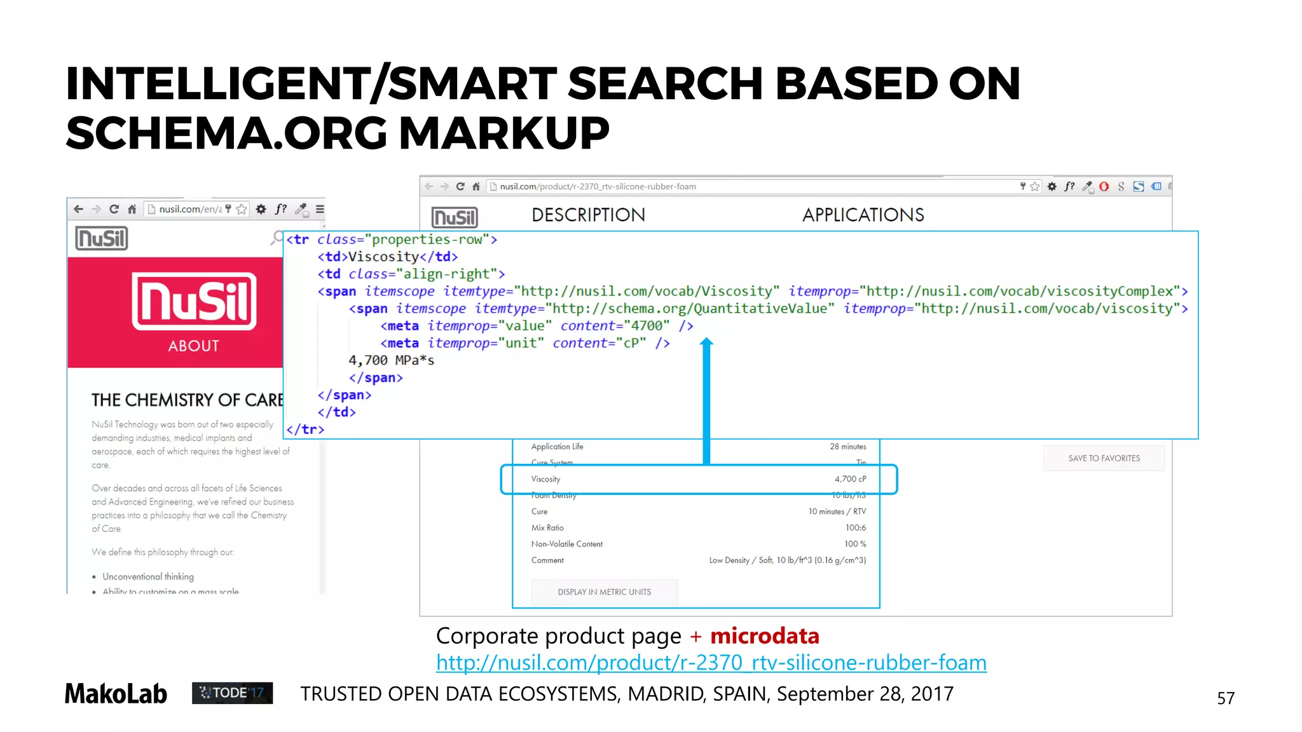This screenshot has height=732, width=1302.
Task: Click the 'Application Life' property label
Action: pos(557,447)
